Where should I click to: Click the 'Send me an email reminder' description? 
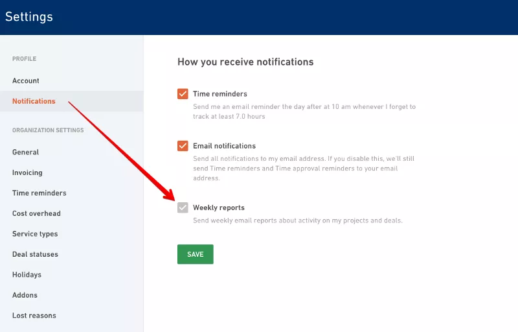click(304, 112)
